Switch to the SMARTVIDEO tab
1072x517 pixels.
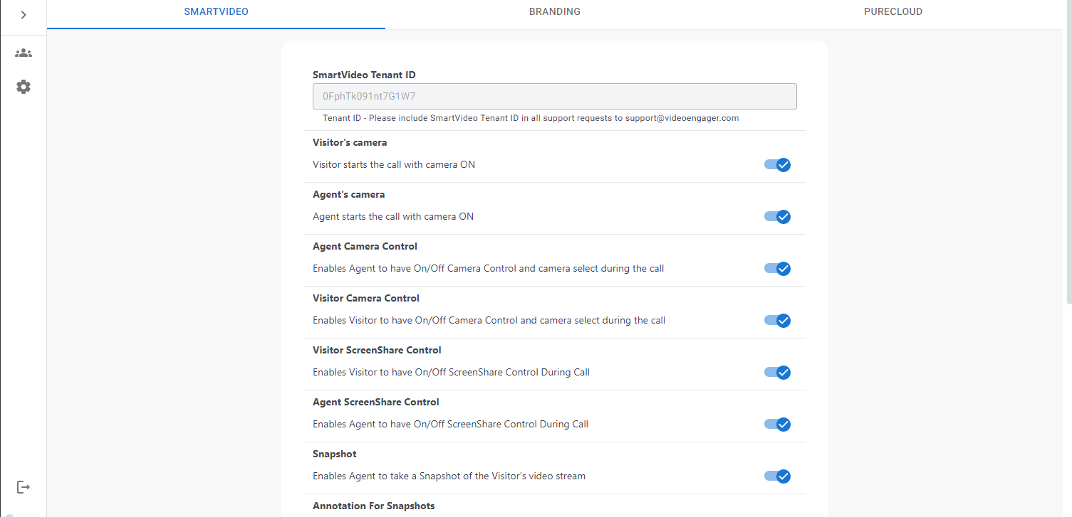216,11
